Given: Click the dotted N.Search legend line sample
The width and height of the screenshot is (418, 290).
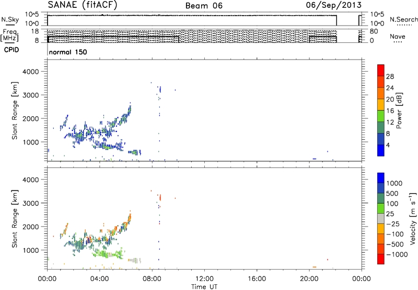Looking at the screenshot, I should [404, 25].
